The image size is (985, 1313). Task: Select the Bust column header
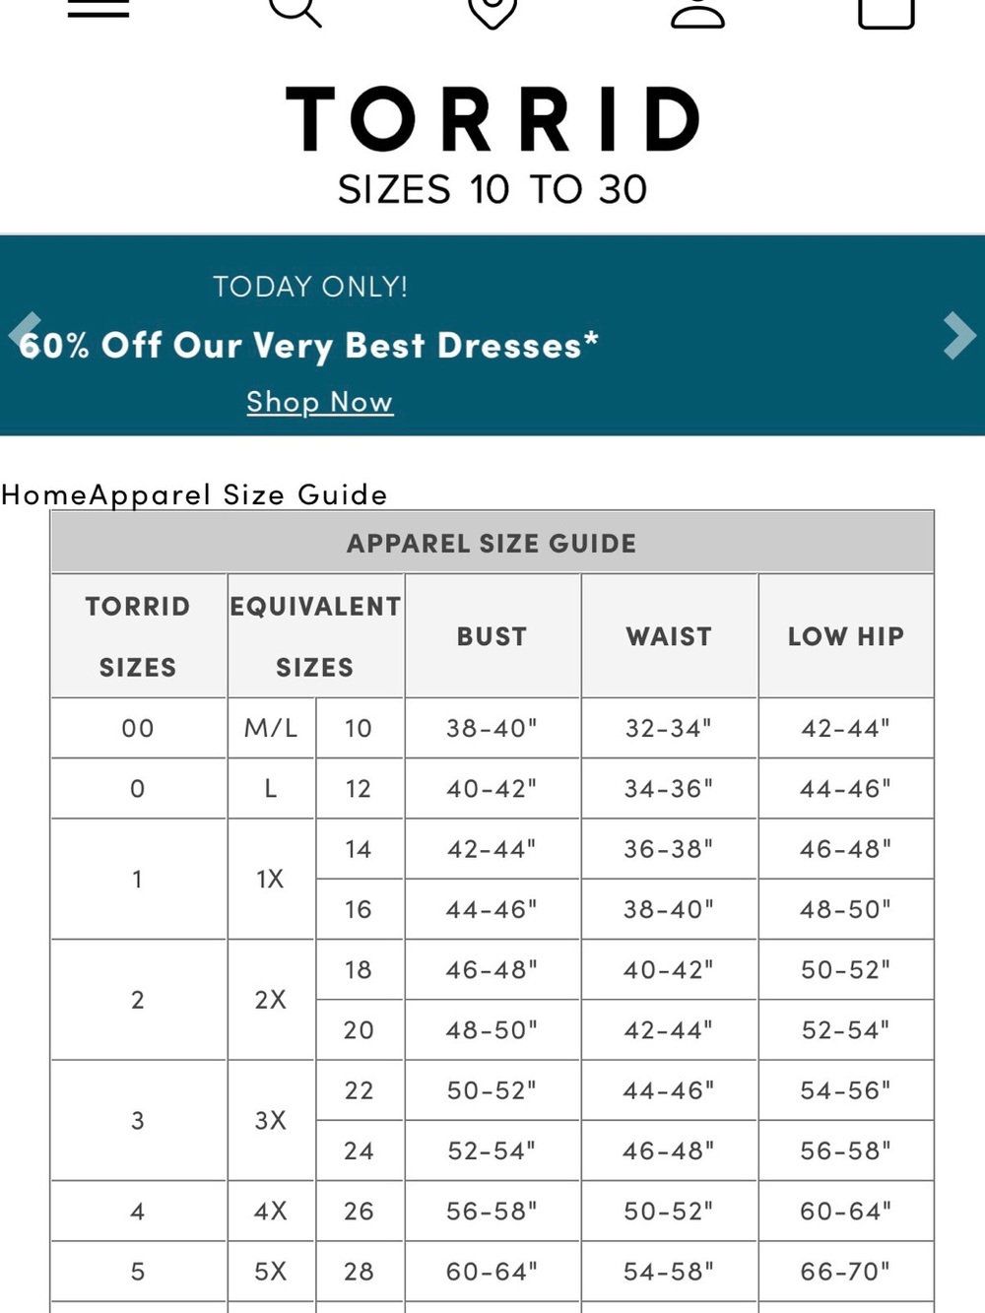click(492, 636)
